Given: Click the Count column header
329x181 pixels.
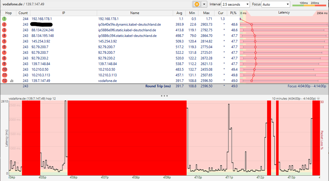Looking at the screenshot, I should coord(23,13).
